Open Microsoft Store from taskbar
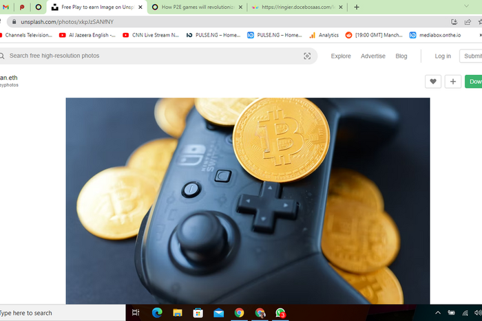The image size is (482, 321). [198, 313]
